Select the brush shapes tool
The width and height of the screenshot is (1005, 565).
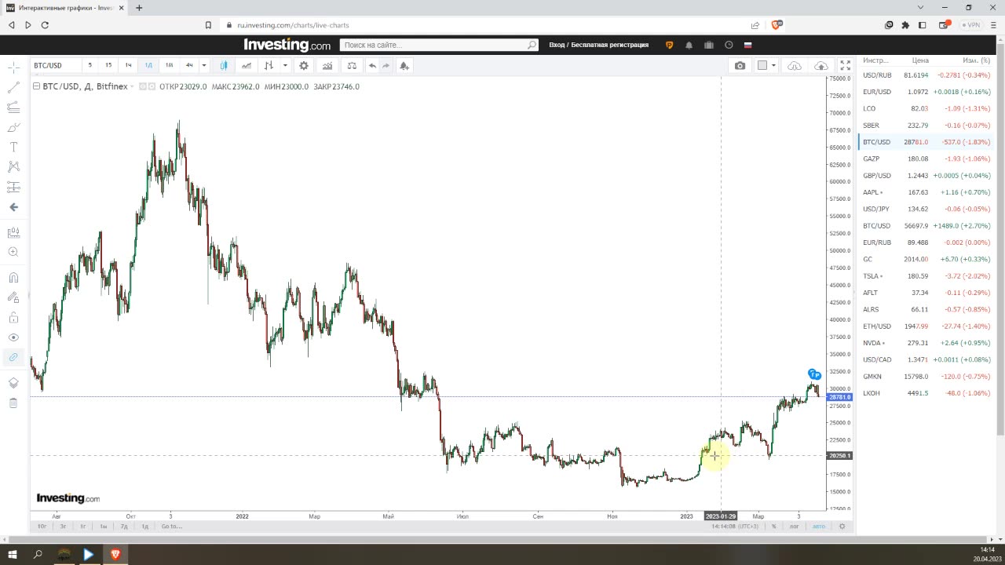13,127
